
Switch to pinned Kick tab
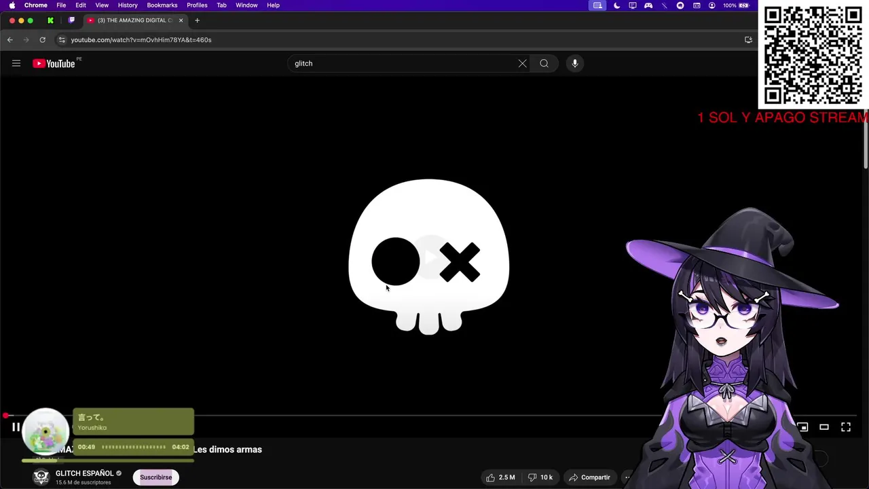pos(50,20)
